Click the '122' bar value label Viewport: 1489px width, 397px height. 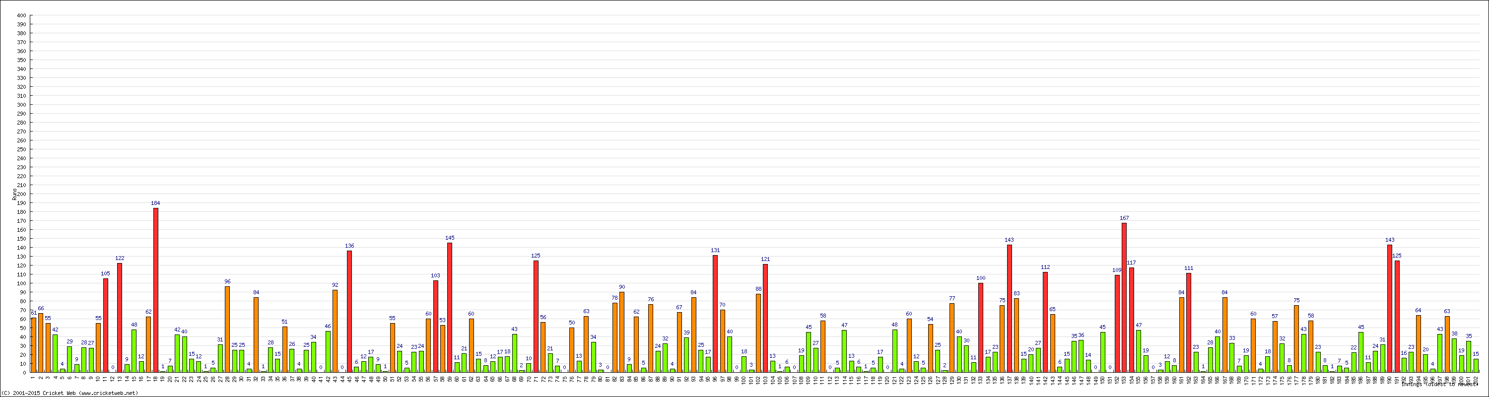tap(120, 259)
